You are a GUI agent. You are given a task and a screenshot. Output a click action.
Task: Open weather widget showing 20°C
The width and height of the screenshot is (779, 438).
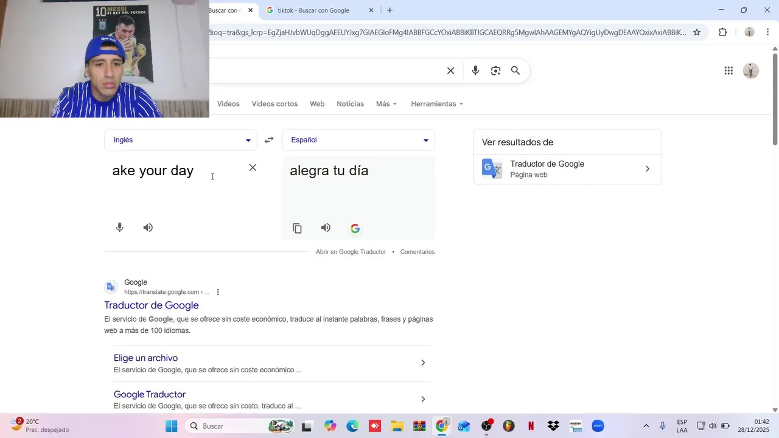[40, 425]
